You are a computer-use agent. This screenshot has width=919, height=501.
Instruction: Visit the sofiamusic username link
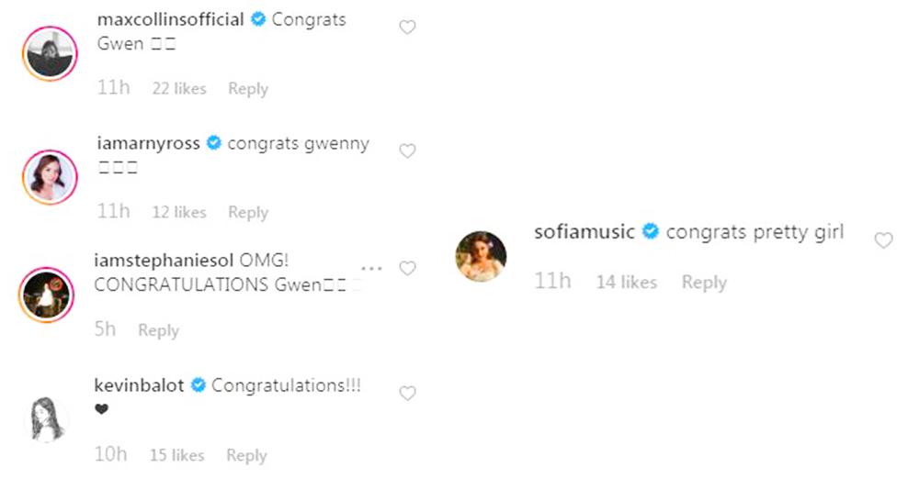584,232
